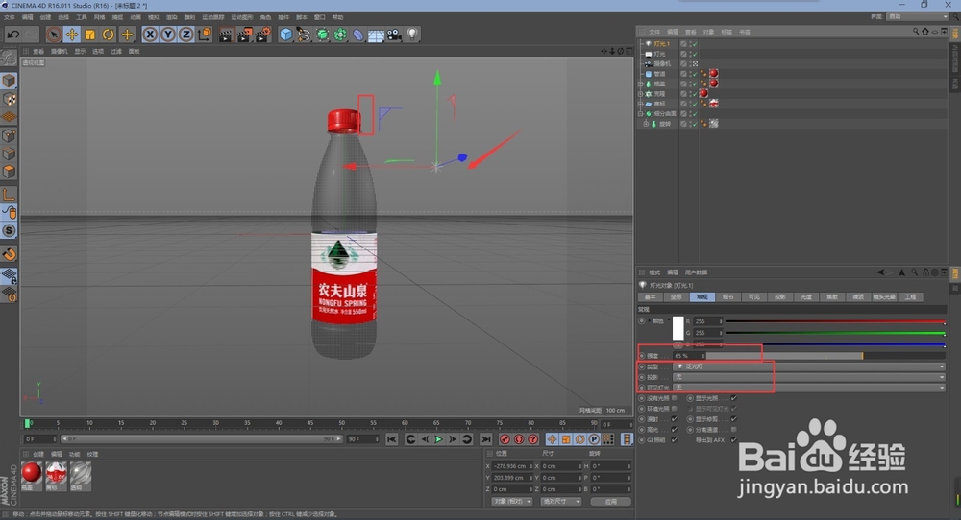Click the green play forward button

tap(438, 439)
